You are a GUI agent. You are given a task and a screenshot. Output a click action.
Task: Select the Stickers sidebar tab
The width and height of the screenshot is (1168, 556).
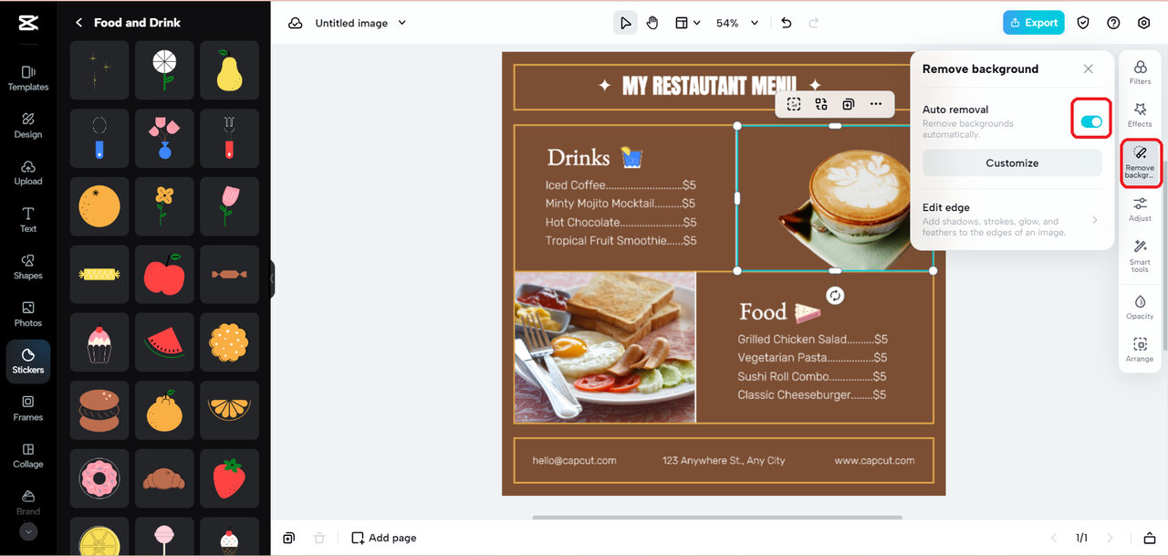pyautogui.click(x=28, y=361)
